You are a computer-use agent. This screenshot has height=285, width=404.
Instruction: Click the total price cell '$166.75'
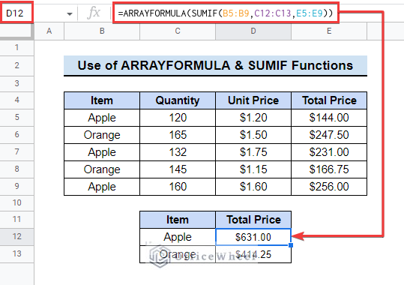coord(329,169)
